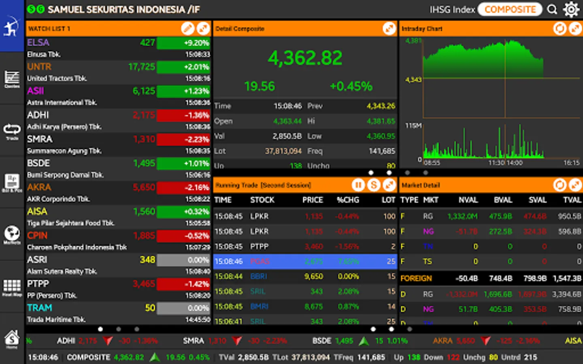The height and width of the screenshot is (364, 583).
Task: Expand the Market Detail panel
Action: 575,185
